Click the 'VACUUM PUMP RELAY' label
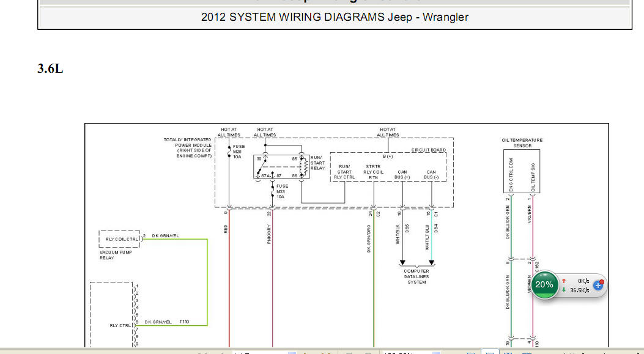The width and height of the screenshot is (644, 354). point(116,255)
